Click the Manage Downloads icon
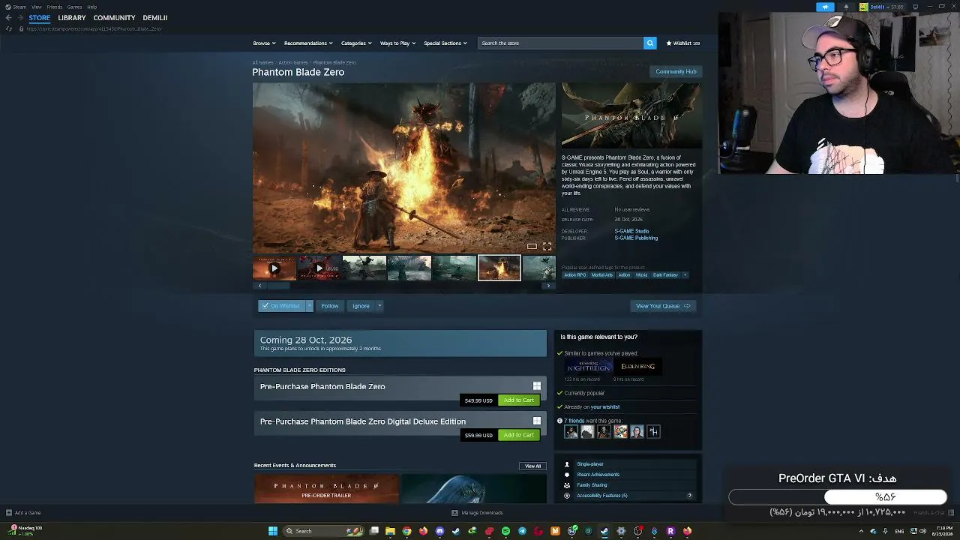Screen dimensions: 960x540 coord(454,513)
